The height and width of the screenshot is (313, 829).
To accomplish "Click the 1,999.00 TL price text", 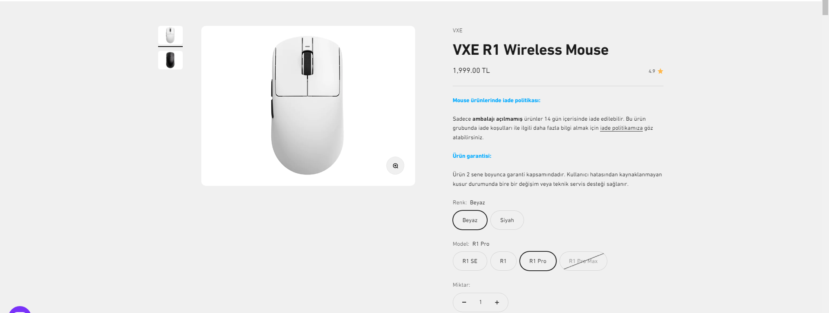I will click(x=471, y=71).
